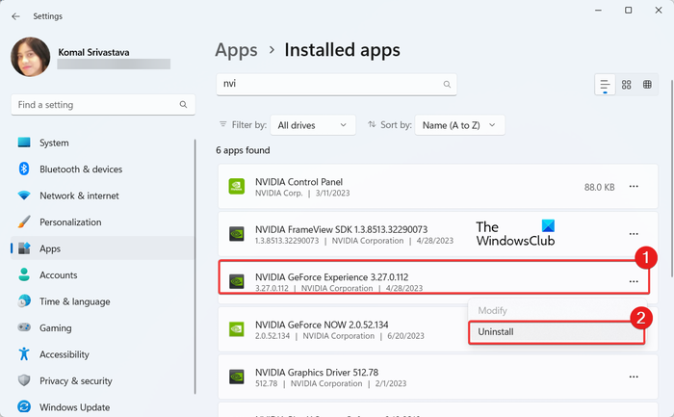The width and height of the screenshot is (674, 417).
Task: Open the Accounts settings page
Action: (x=58, y=274)
